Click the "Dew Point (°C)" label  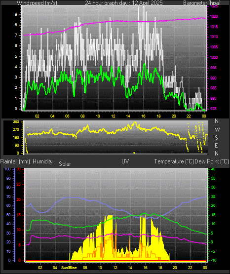[x=211, y=161]
